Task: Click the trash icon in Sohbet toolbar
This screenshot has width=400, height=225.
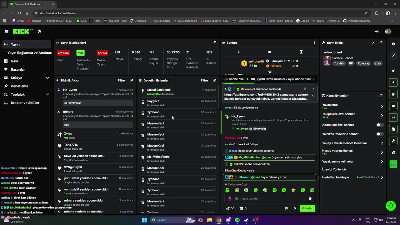Action: 238,52
